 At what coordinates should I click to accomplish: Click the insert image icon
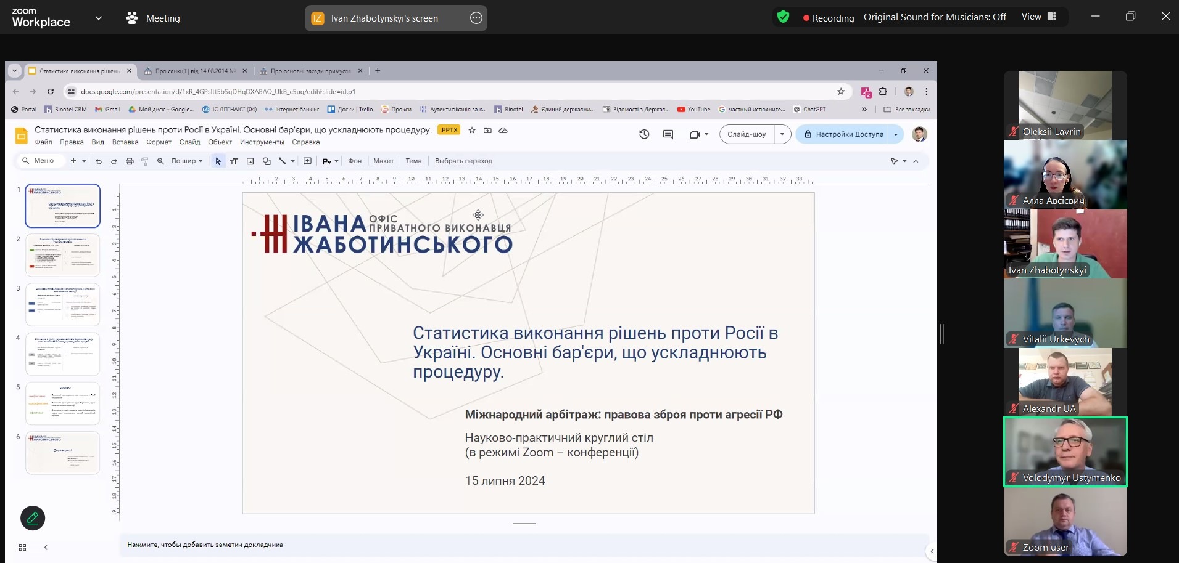click(x=250, y=161)
